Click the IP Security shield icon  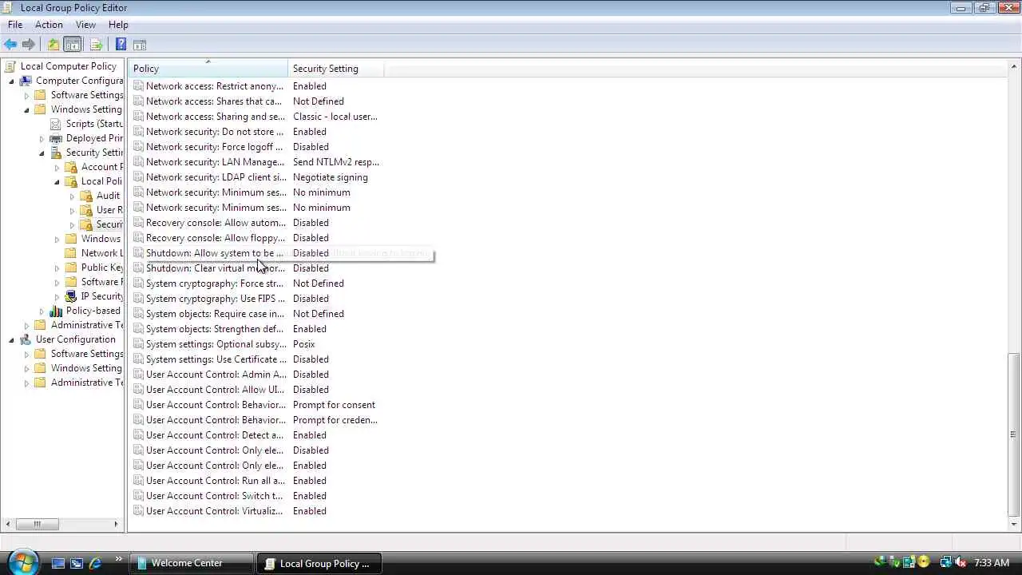point(71,296)
